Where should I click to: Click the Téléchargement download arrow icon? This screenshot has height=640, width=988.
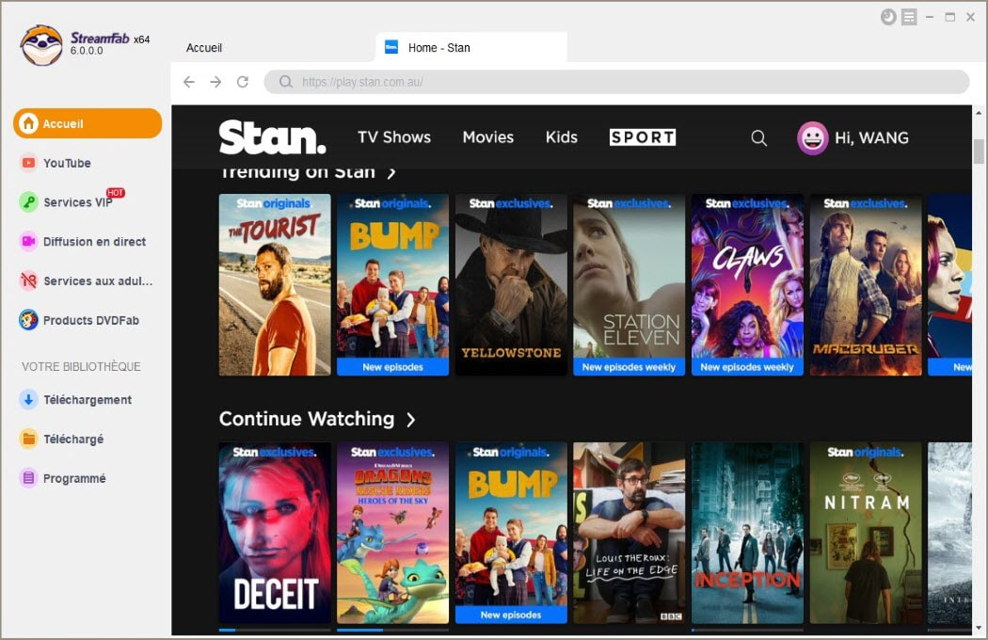pos(28,399)
